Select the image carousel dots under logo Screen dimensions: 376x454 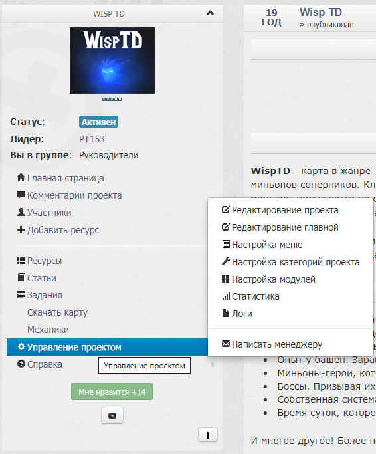point(112,99)
